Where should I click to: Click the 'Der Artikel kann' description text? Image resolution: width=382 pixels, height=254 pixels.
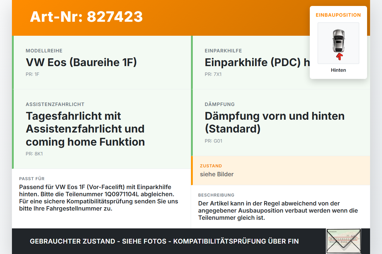[278, 211]
